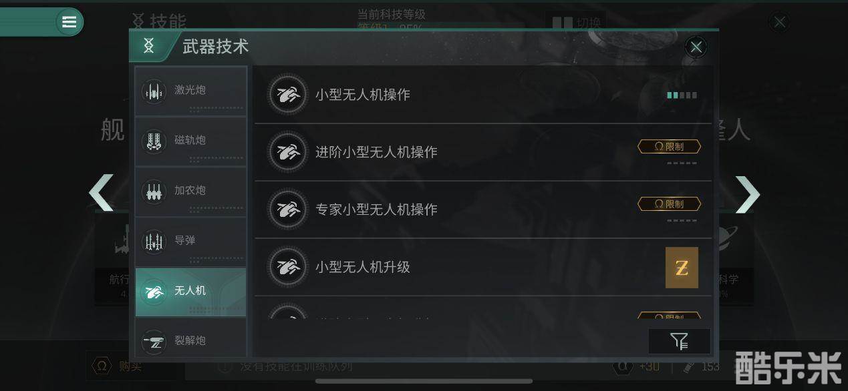
Task: Select the 磁轨炮 railgun category
Action: pos(190,141)
